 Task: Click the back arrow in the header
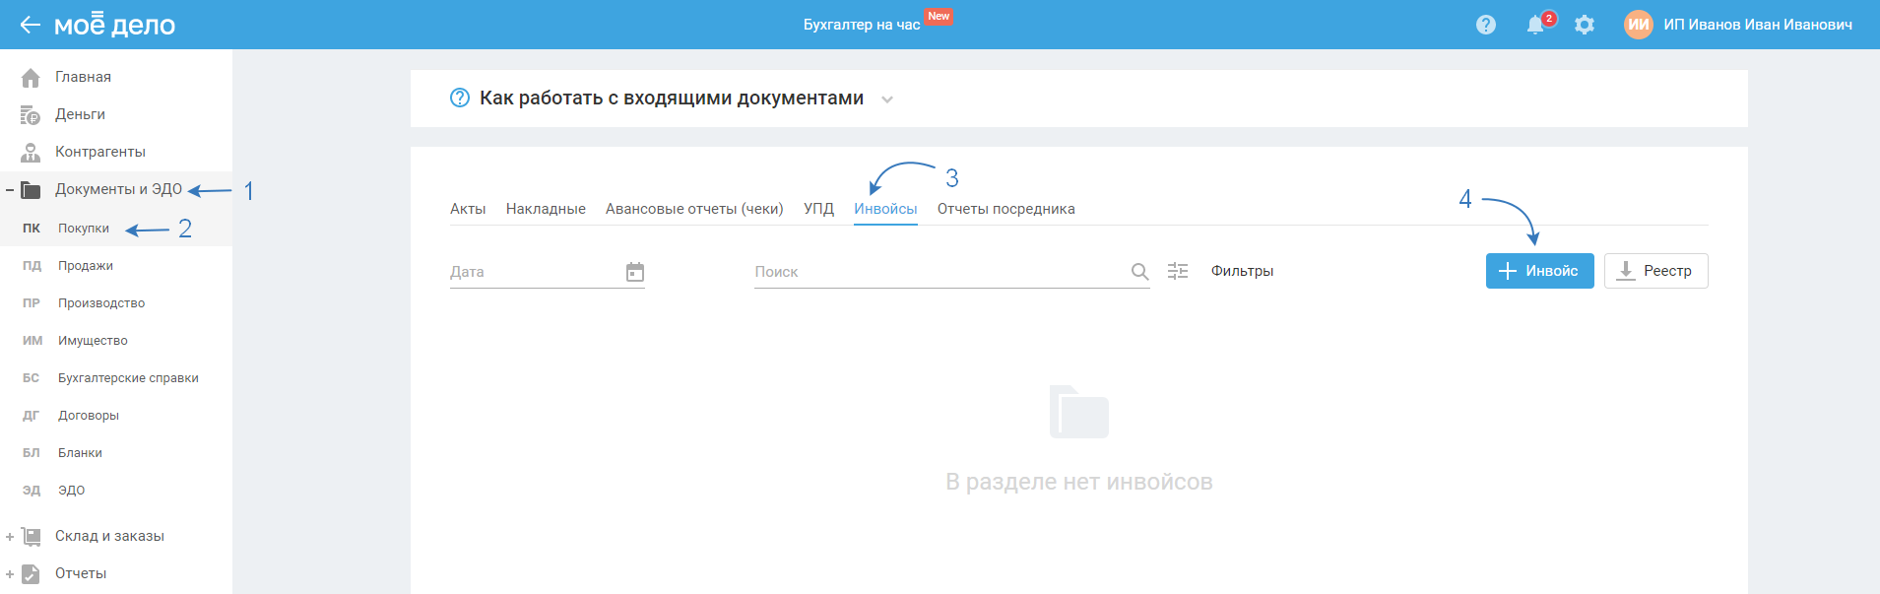pyautogui.click(x=31, y=25)
